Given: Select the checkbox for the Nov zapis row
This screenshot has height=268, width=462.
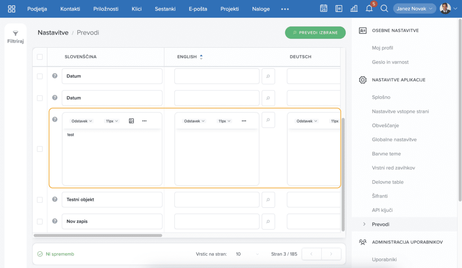Looking at the screenshot, I should point(40,222).
